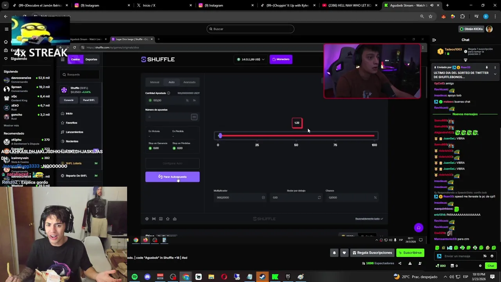501x282 pixels.
Task: Click 'Casino' toggle in Shuffle header
Action: click(76, 60)
